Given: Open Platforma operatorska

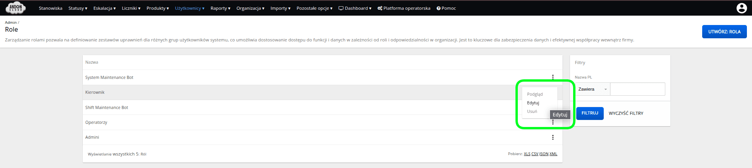Looking at the screenshot, I should coord(404,8).
